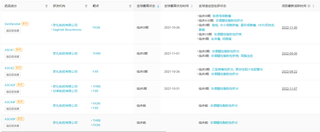The image size is (320, 132).
Task: Click the 新药 tag beside Denifanstat
Action: [x=25, y=24]
